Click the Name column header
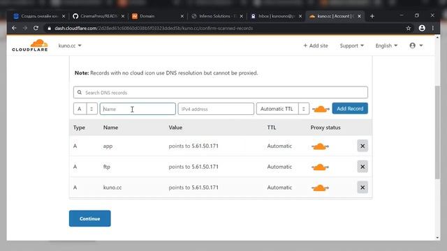The width and height of the screenshot is (447, 251). pos(110,128)
